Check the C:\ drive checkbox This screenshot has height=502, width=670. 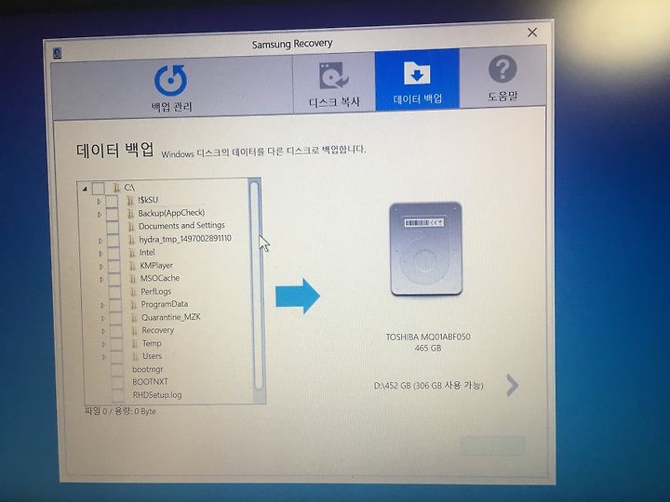click(99, 188)
